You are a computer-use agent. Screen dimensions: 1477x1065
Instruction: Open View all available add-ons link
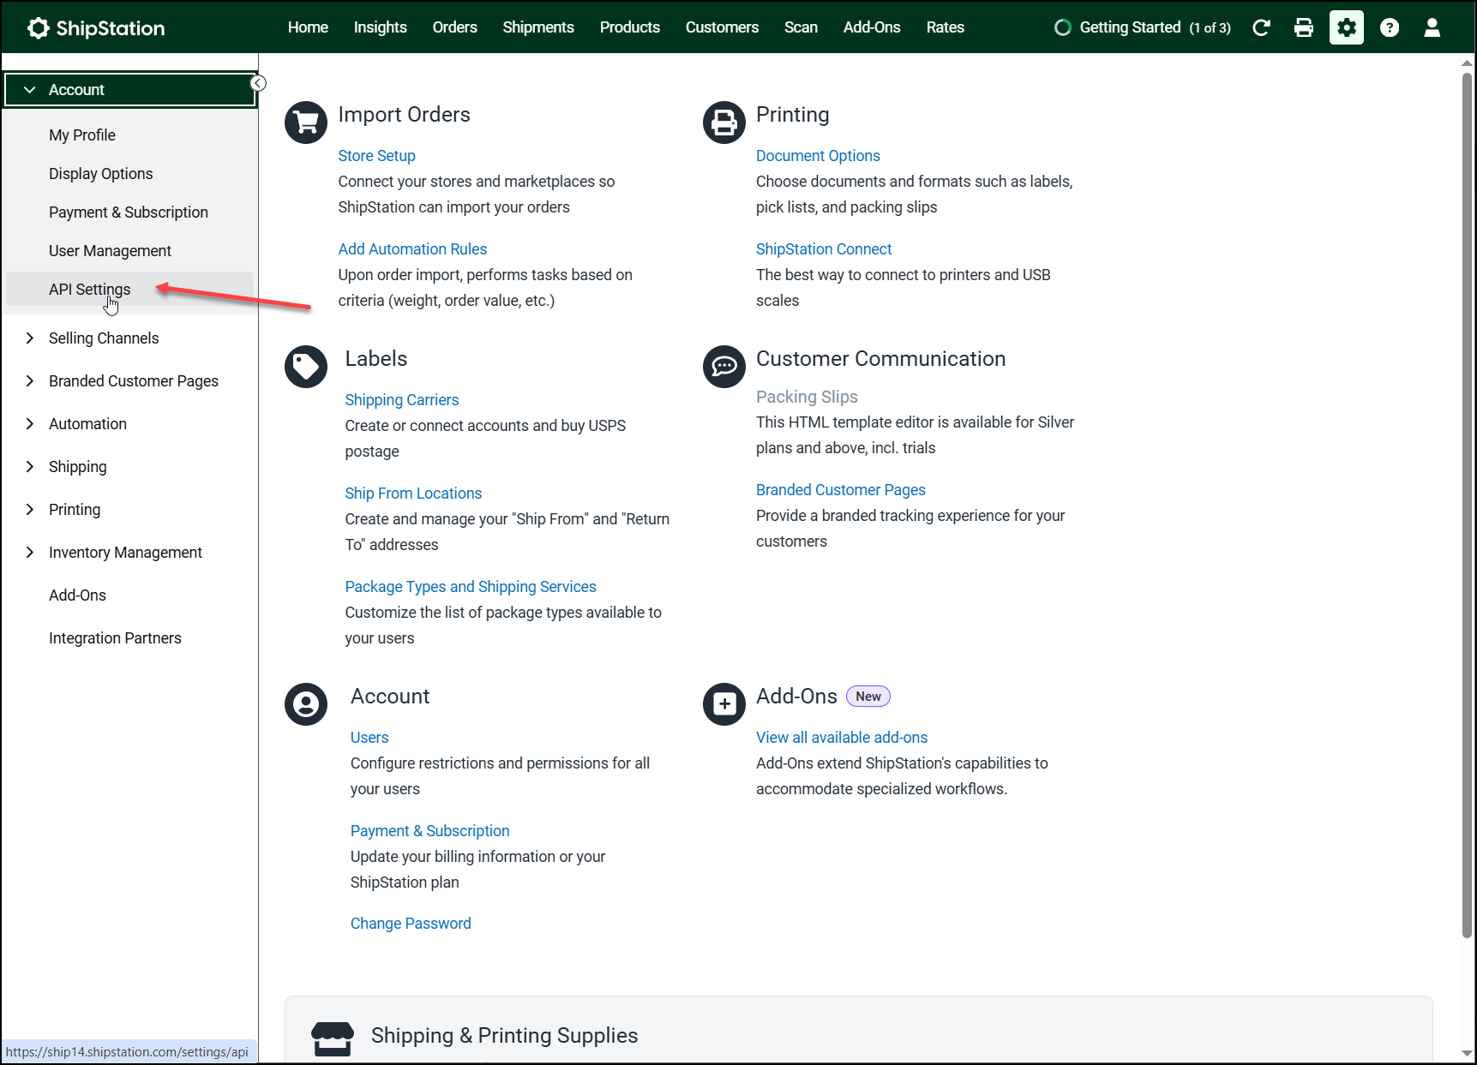click(842, 738)
